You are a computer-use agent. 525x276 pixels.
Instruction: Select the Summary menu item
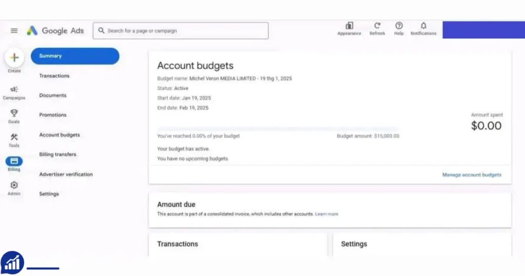pyautogui.click(x=75, y=56)
